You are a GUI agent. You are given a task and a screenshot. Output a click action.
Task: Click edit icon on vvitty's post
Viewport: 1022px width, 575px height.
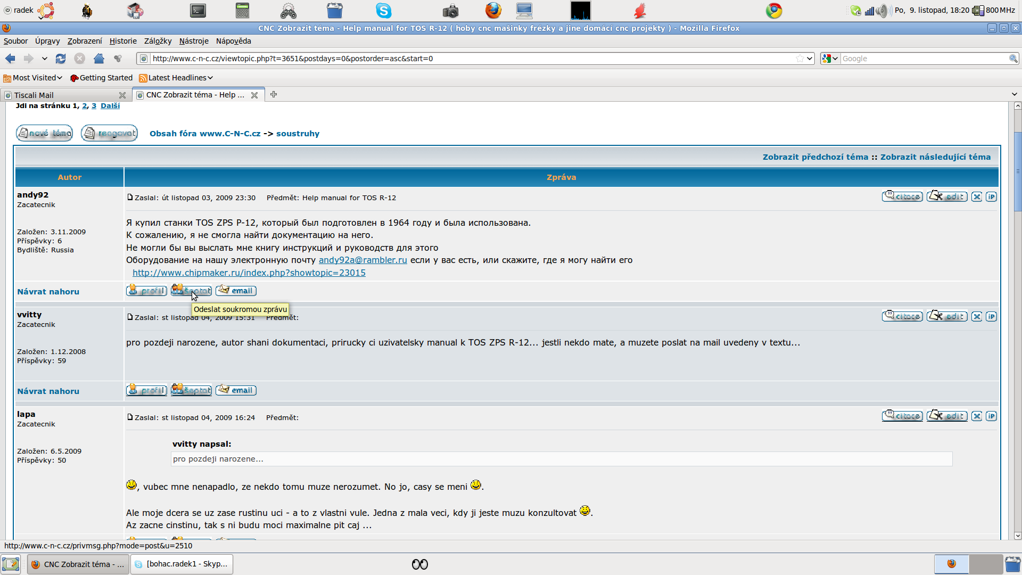coord(947,317)
